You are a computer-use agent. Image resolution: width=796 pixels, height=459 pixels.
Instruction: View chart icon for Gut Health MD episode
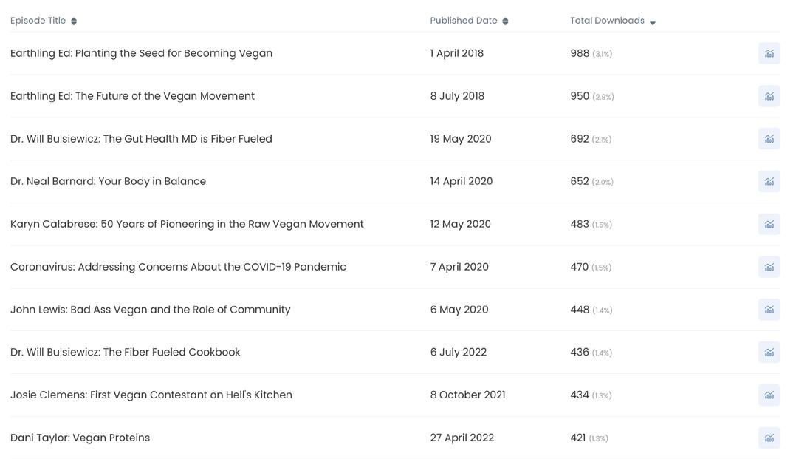click(769, 139)
